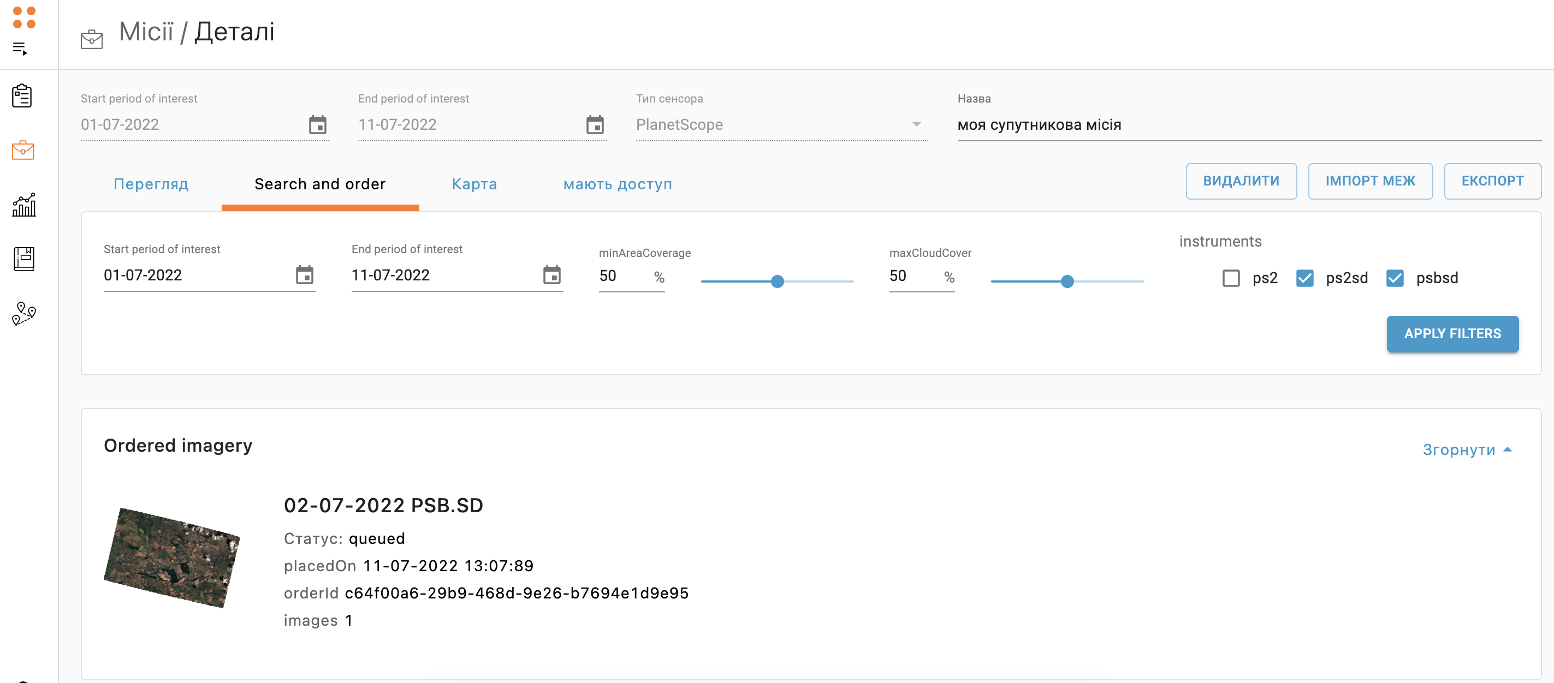Switch to the Перегляд tab

[x=151, y=184]
